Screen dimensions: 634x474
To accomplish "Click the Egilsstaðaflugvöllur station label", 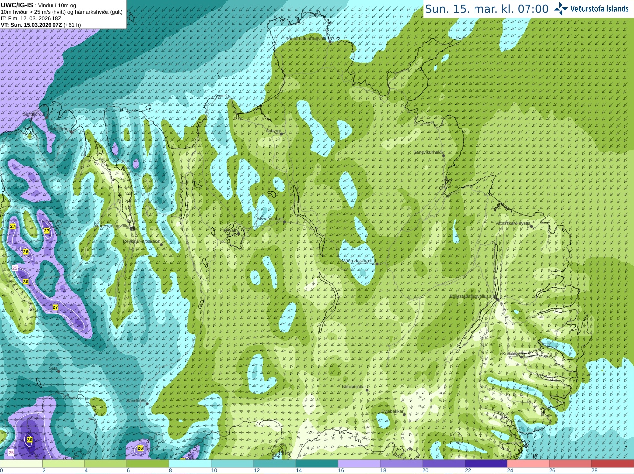I will [473, 296].
